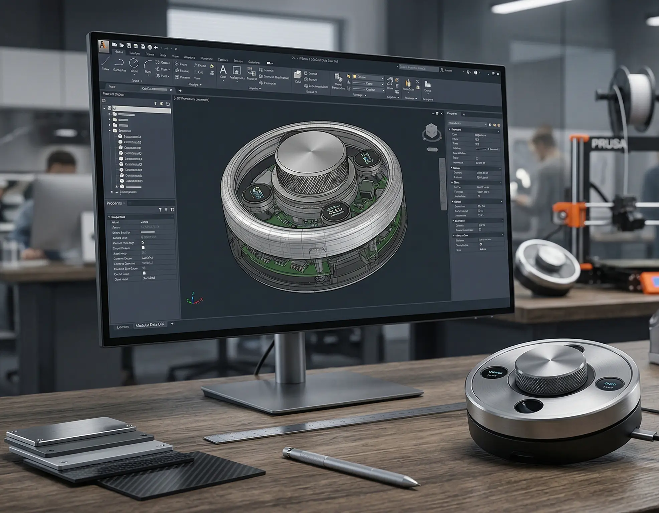Collapse the section header in the left Properties panel
659x513 pixels.
(x=109, y=217)
